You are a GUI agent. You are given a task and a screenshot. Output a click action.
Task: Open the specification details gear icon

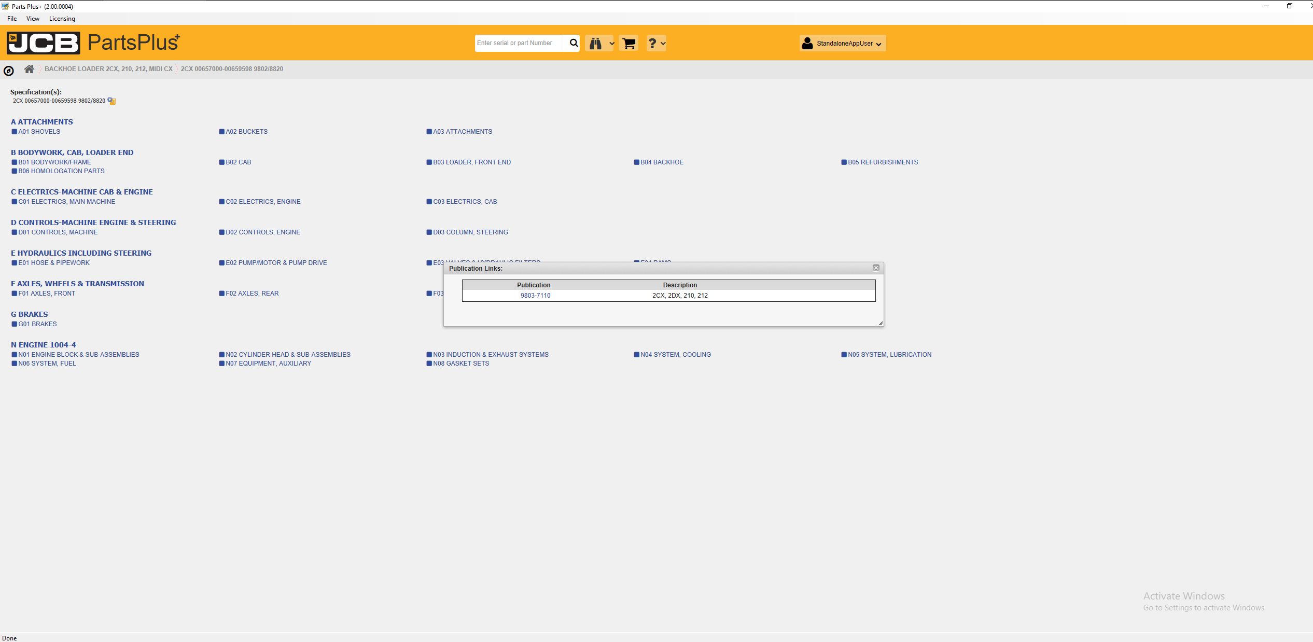(111, 101)
